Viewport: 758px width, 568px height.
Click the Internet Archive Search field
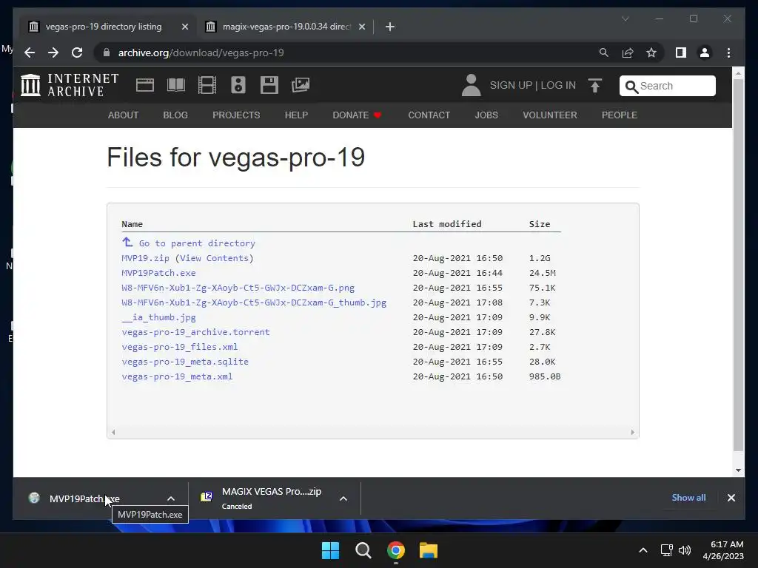(x=668, y=86)
